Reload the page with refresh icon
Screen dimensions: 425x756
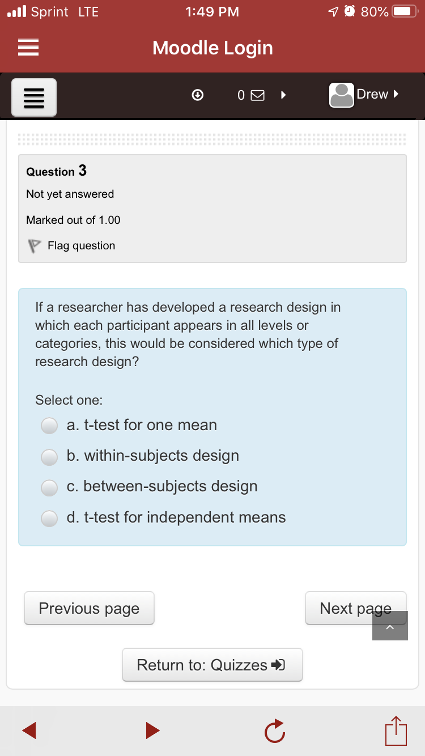point(273,730)
